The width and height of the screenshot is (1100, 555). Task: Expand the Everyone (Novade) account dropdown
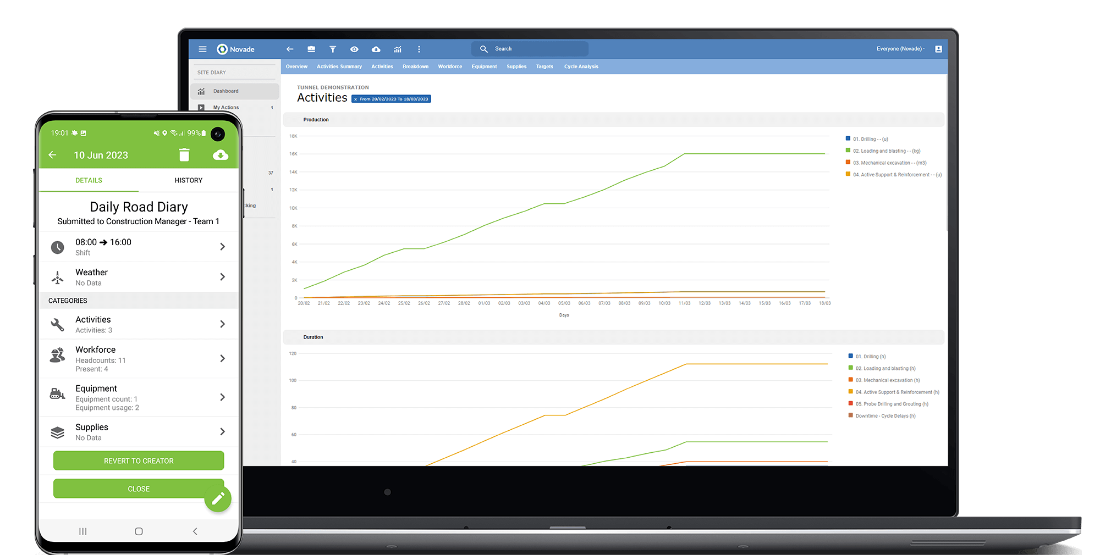(900, 48)
